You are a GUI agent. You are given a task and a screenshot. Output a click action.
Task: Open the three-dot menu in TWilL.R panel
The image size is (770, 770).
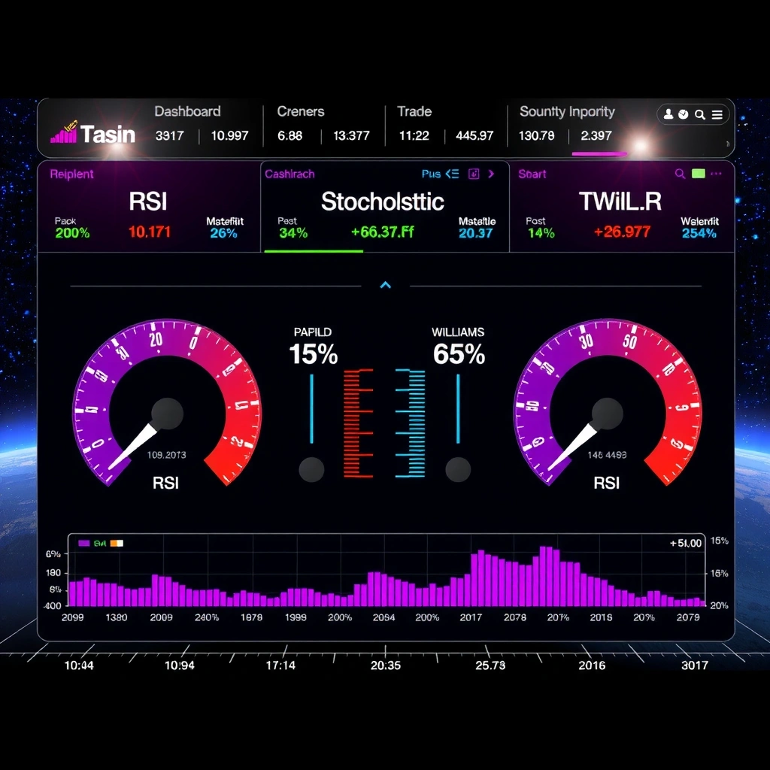pyautogui.click(x=716, y=174)
